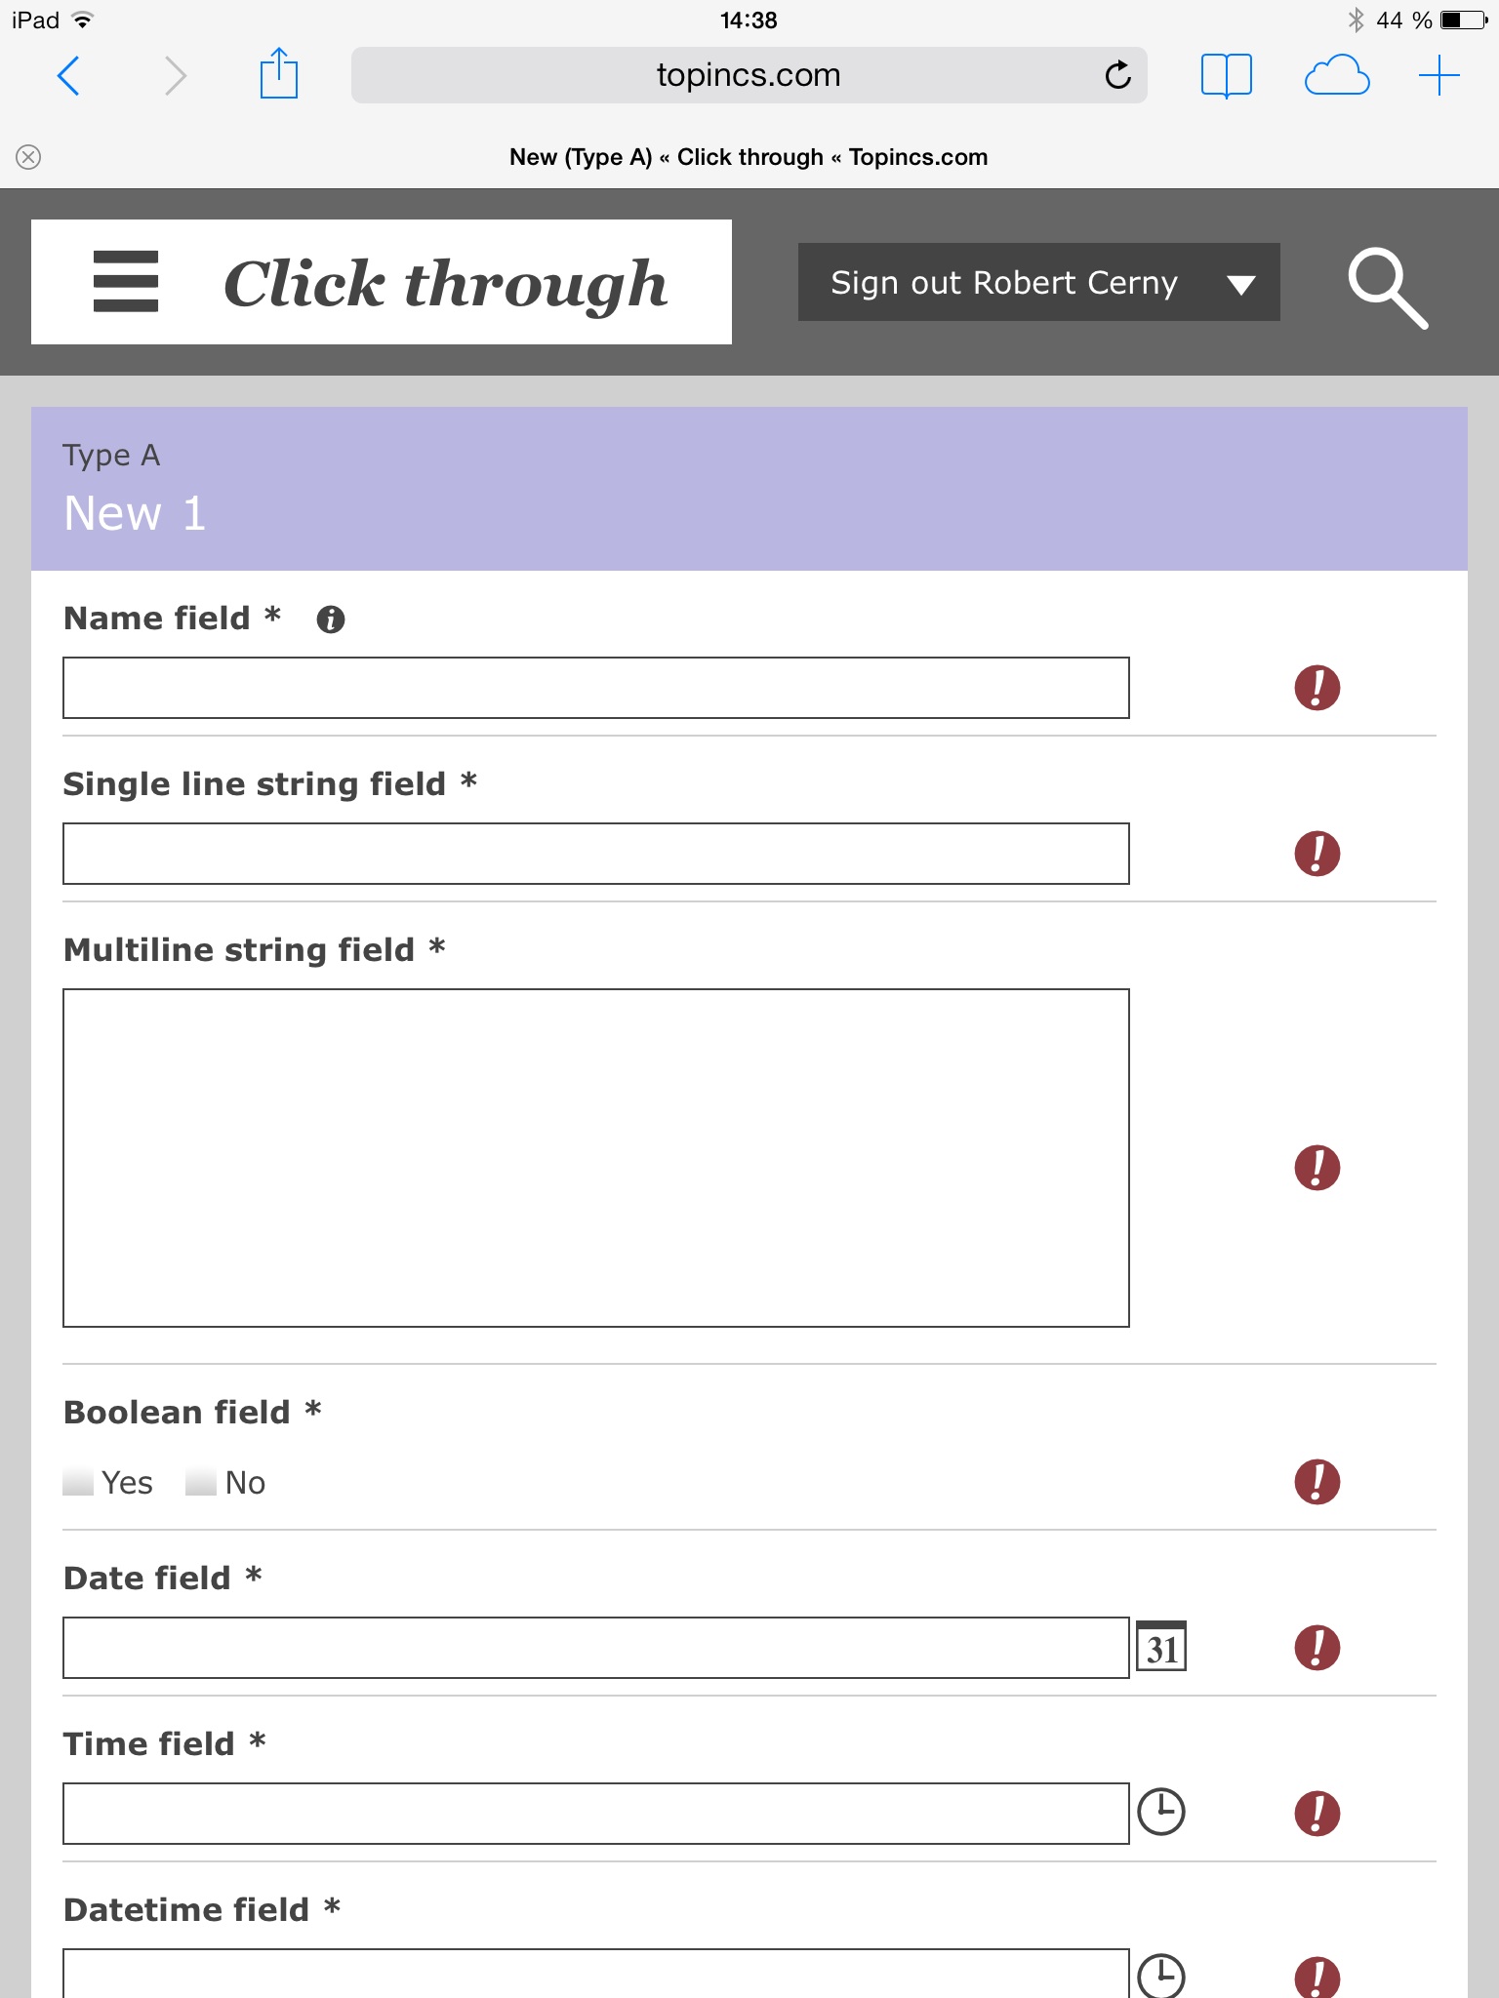Screen dimensions: 1499x1998
Task: Open the Time field clock picker
Action: [x=1161, y=1813]
